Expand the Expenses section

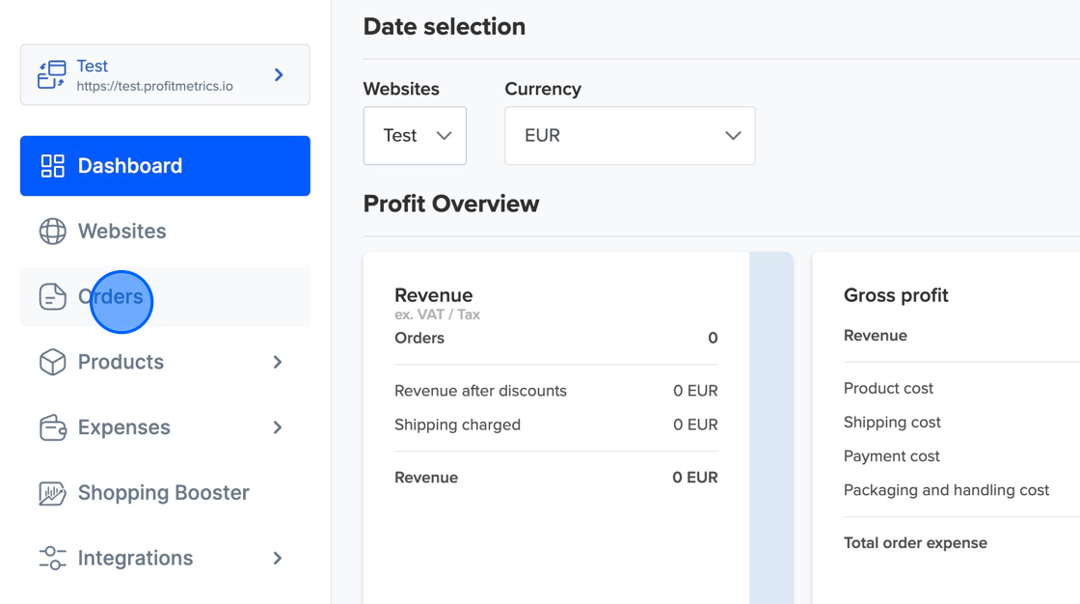click(279, 427)
